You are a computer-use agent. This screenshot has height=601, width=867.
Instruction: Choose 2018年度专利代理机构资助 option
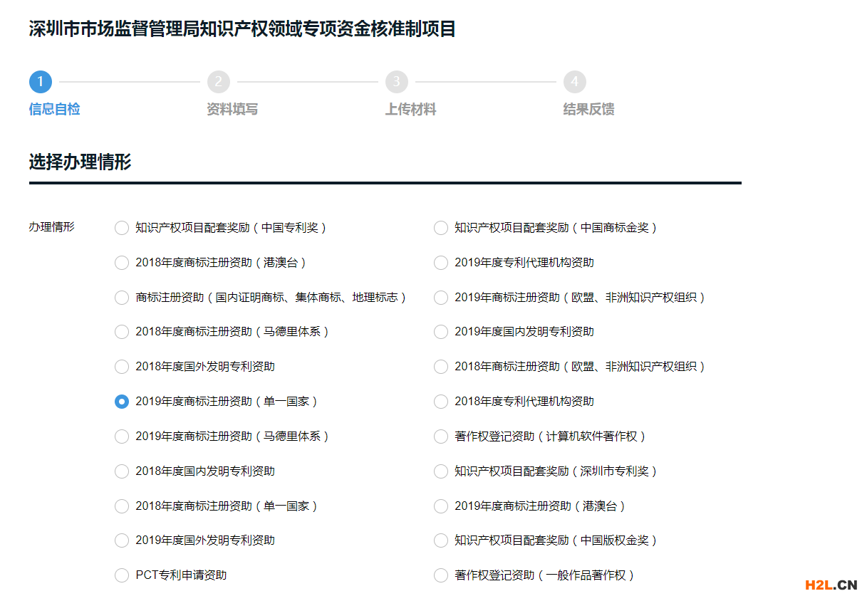tap(441, 402)
